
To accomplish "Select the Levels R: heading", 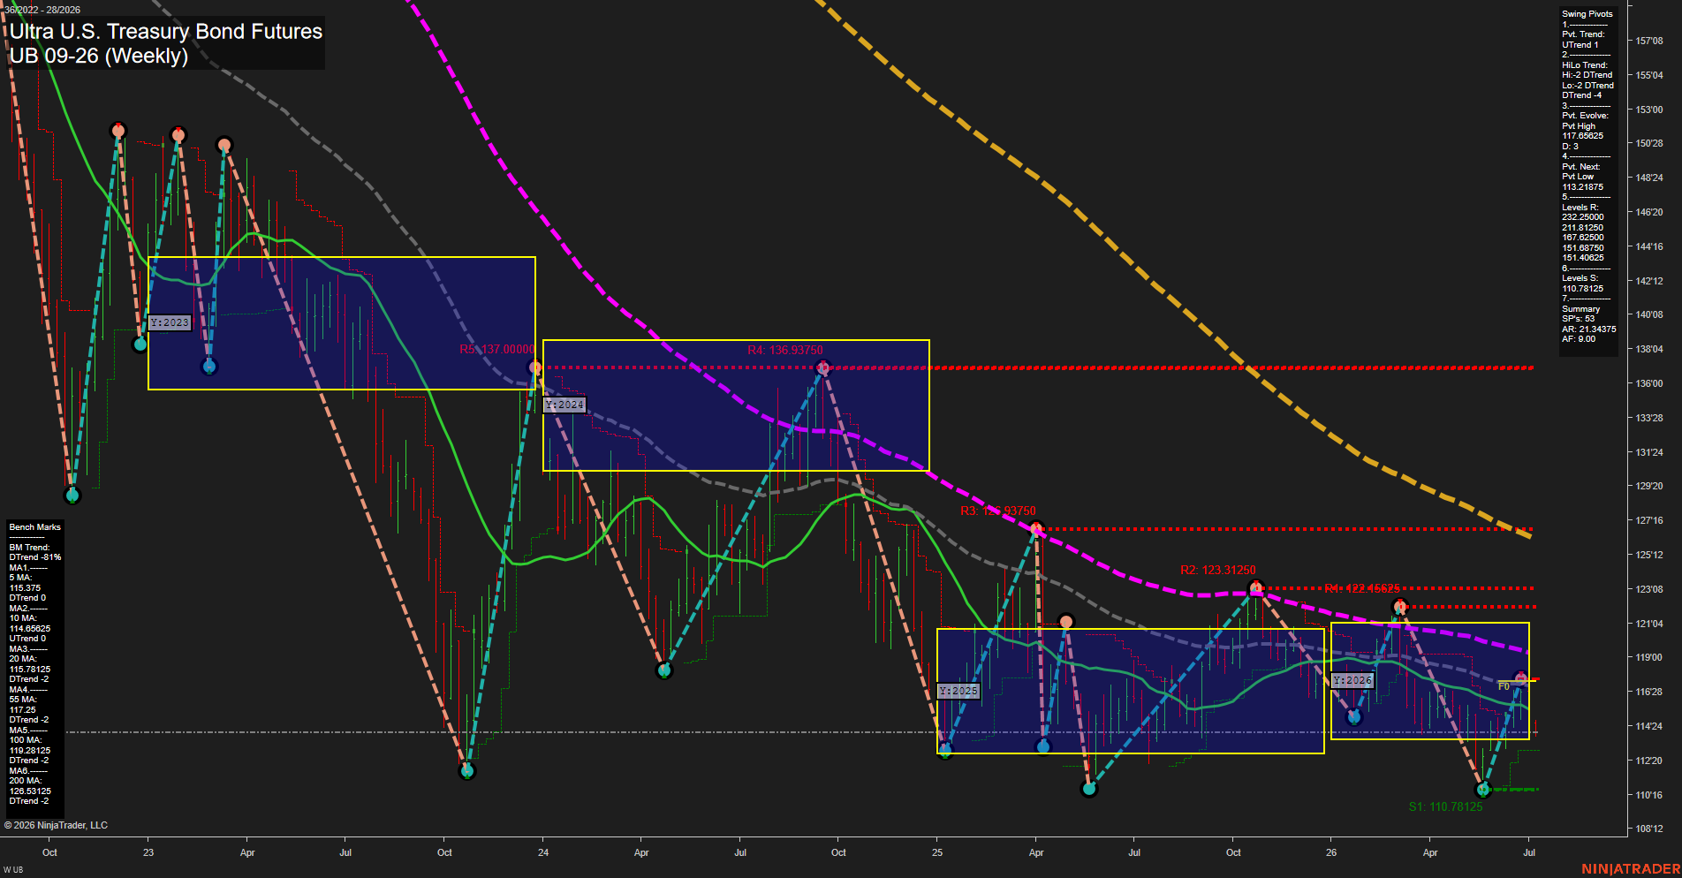I will tap(1580, 208).
